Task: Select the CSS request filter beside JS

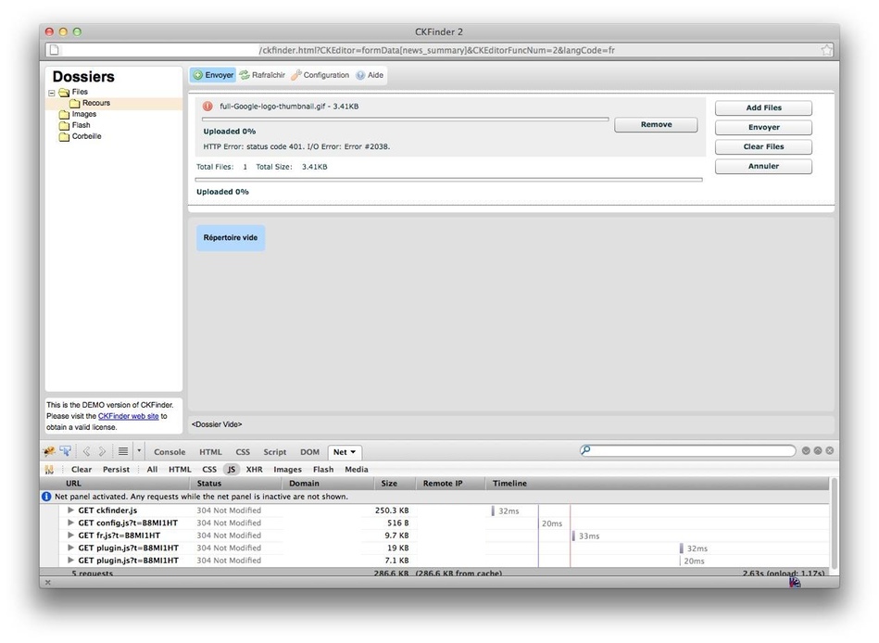Action: point(209,469)
